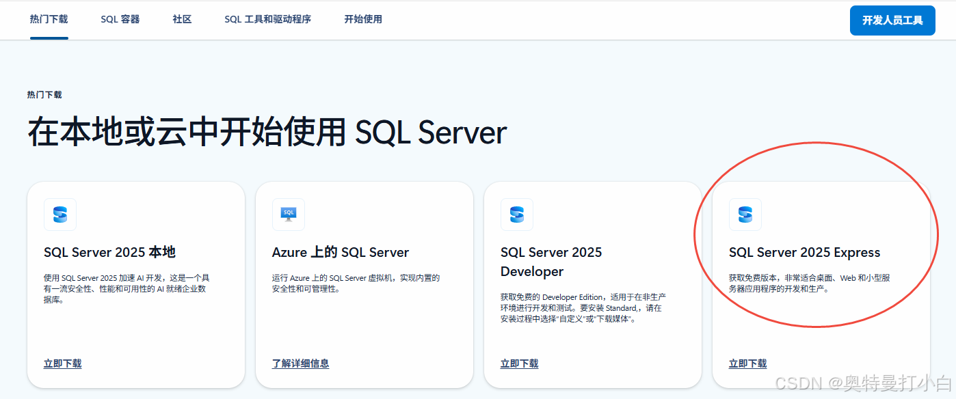956x399 pixels.
Task: Click the Express edition description text
Action: (808, 283)
